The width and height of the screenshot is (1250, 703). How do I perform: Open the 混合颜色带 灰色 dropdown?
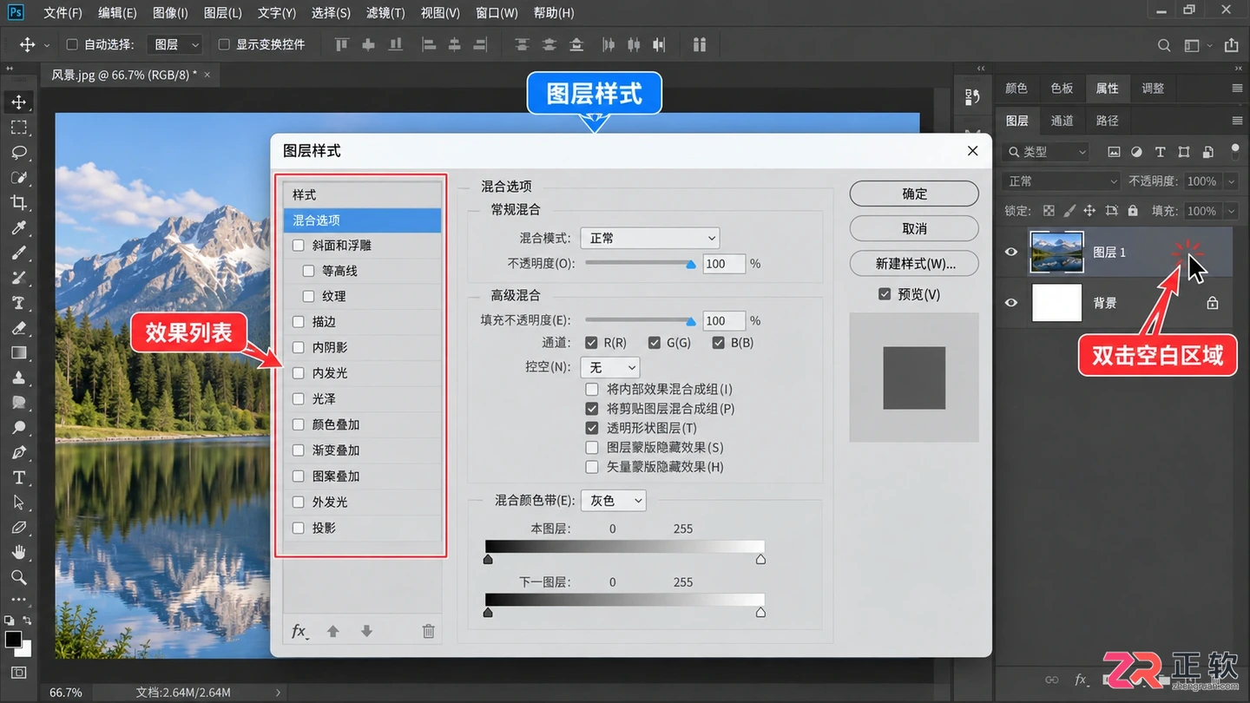coord(613,501)
